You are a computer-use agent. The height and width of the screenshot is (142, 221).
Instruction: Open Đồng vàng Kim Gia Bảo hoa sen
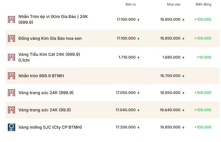tap(50, 38)
